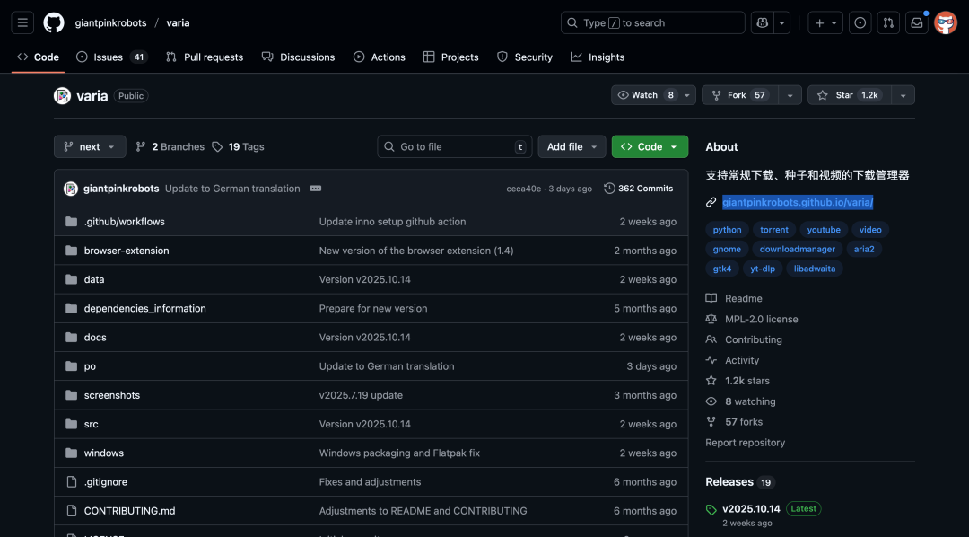Open the screenshots folder
Screen dimensions: 969x537
click(112, 395)
